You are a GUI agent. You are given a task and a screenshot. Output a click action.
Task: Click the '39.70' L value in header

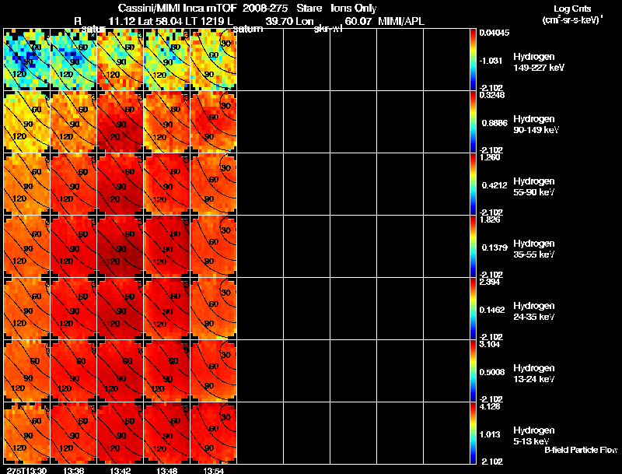click(278, 21)
